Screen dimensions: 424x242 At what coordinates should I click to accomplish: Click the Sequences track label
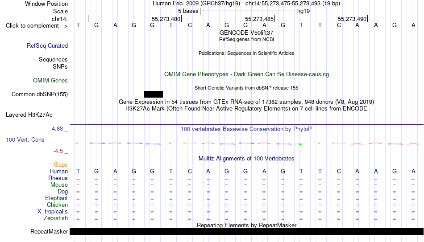53,59
